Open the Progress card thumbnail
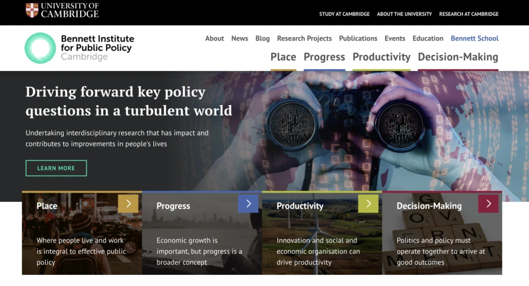 202,233
